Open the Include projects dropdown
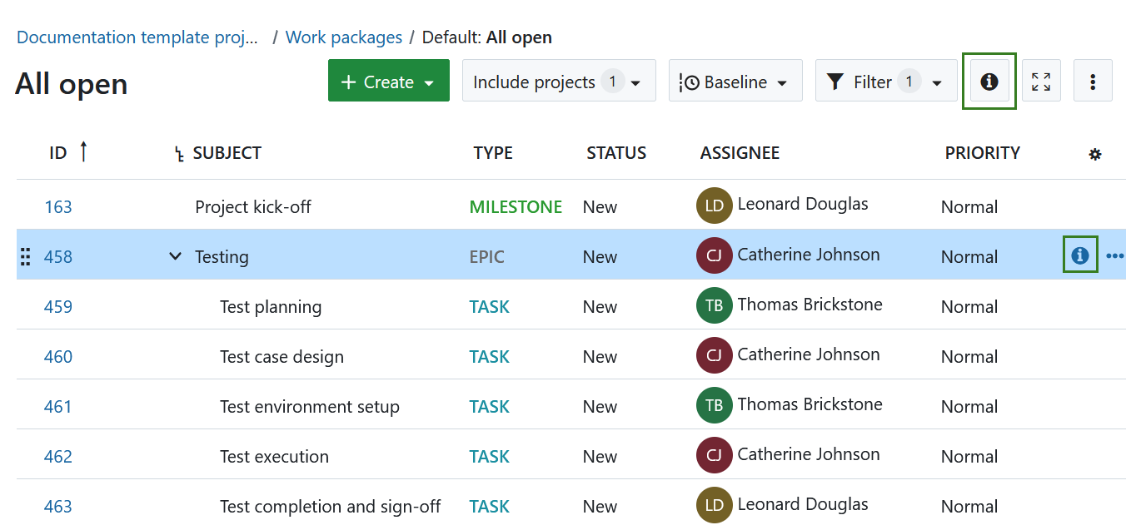 [559, 81]
